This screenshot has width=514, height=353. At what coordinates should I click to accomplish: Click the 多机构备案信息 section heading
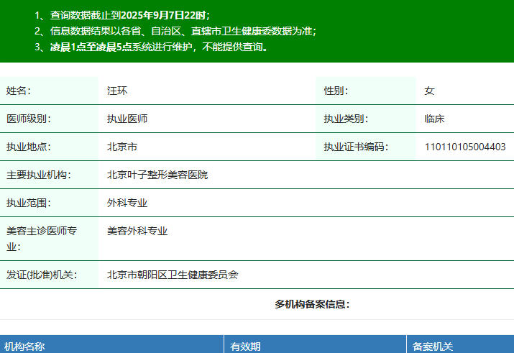[x=312, y=304]
